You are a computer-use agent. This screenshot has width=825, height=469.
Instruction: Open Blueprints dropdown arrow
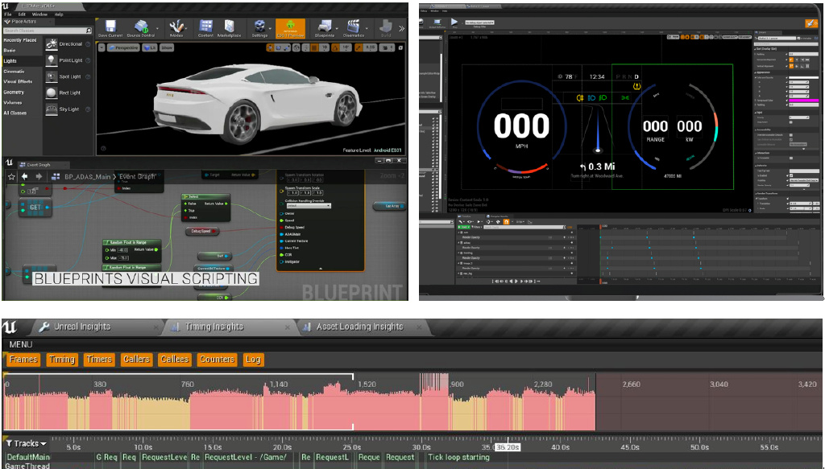[x=337, y=29]
